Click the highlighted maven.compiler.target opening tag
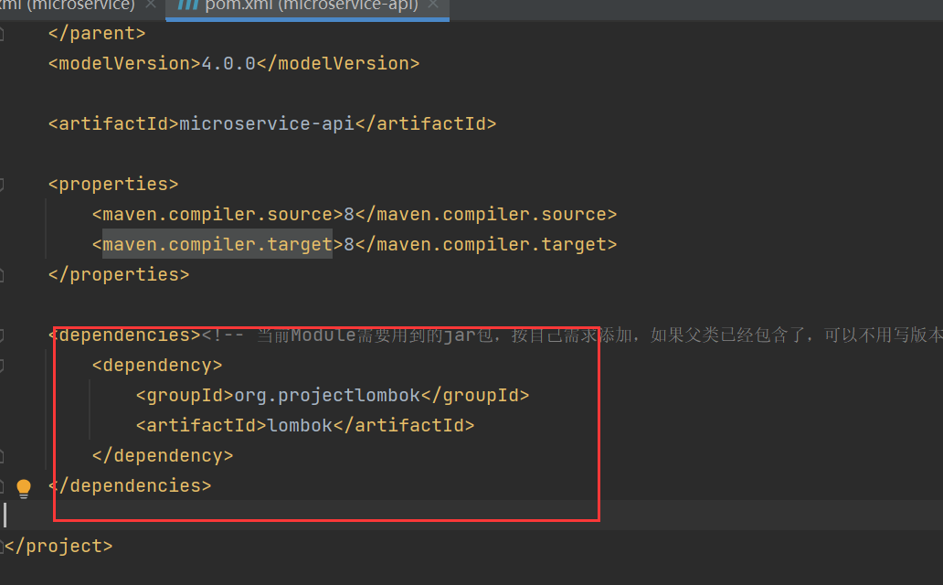 point(217,244)
